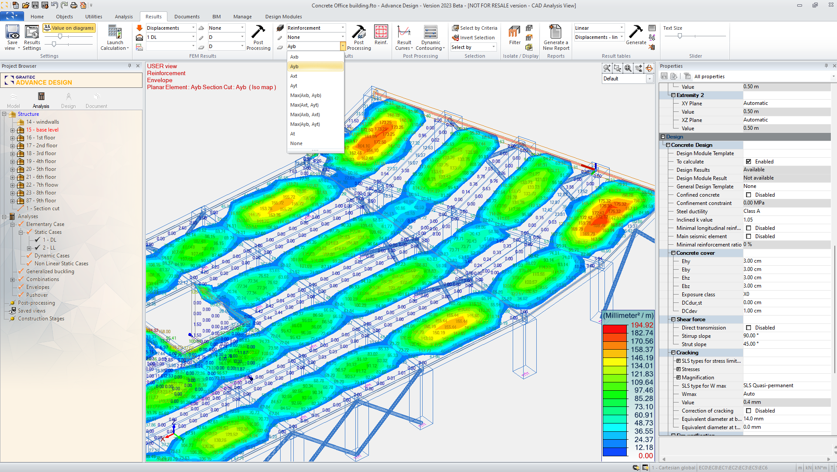Select the zoom window tool
The image size is (837, 472).
[618, 68]
